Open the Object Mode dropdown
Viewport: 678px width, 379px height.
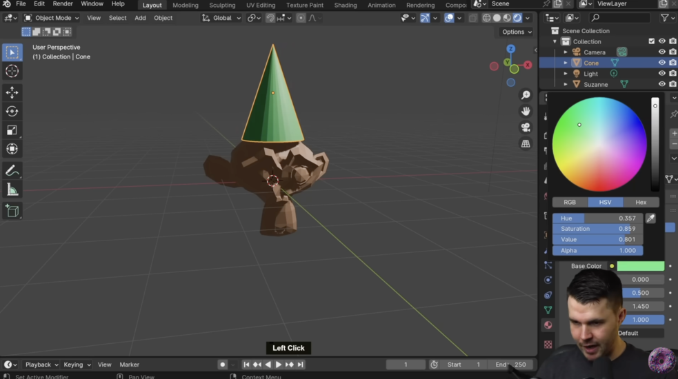click(x=52, y=18)
